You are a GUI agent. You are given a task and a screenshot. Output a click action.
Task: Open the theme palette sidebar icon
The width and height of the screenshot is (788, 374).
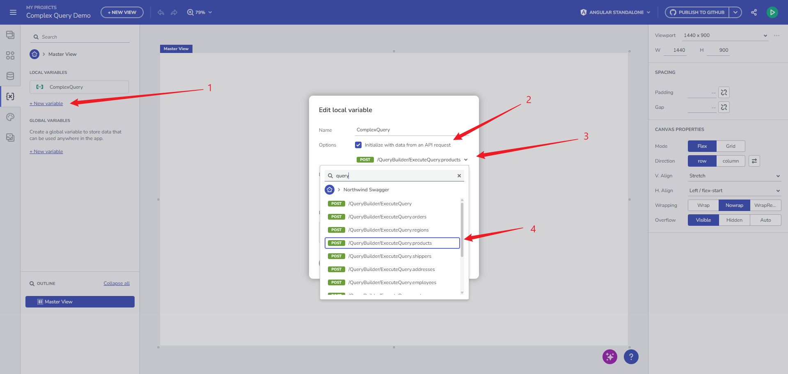10,117
